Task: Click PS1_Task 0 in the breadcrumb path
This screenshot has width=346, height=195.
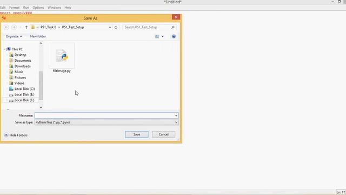Action: pyautogui.click(x=48, y=27)
